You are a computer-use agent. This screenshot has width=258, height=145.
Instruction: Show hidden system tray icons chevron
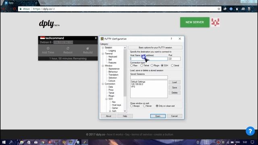tap(214, 142)
